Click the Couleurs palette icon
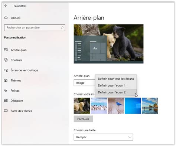 pos(6,60)
